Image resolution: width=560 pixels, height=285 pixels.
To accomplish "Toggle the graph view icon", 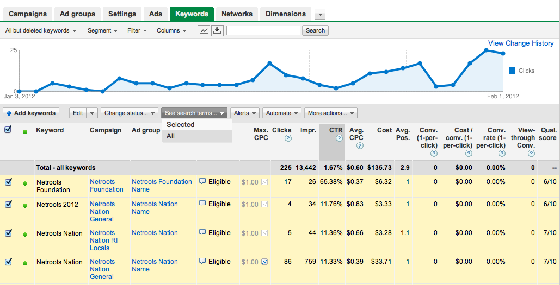I will (x=204, y=30).
